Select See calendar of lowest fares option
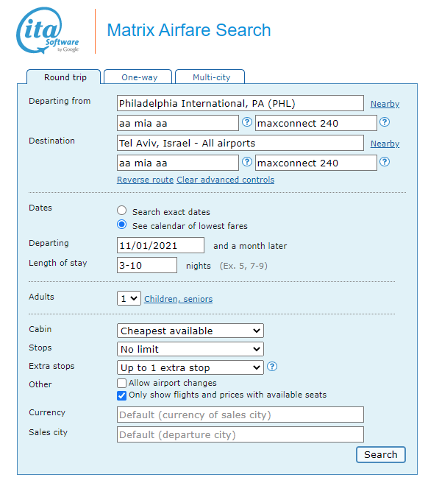This screenshot has height=483, width=428. click(x=122, y=225)
